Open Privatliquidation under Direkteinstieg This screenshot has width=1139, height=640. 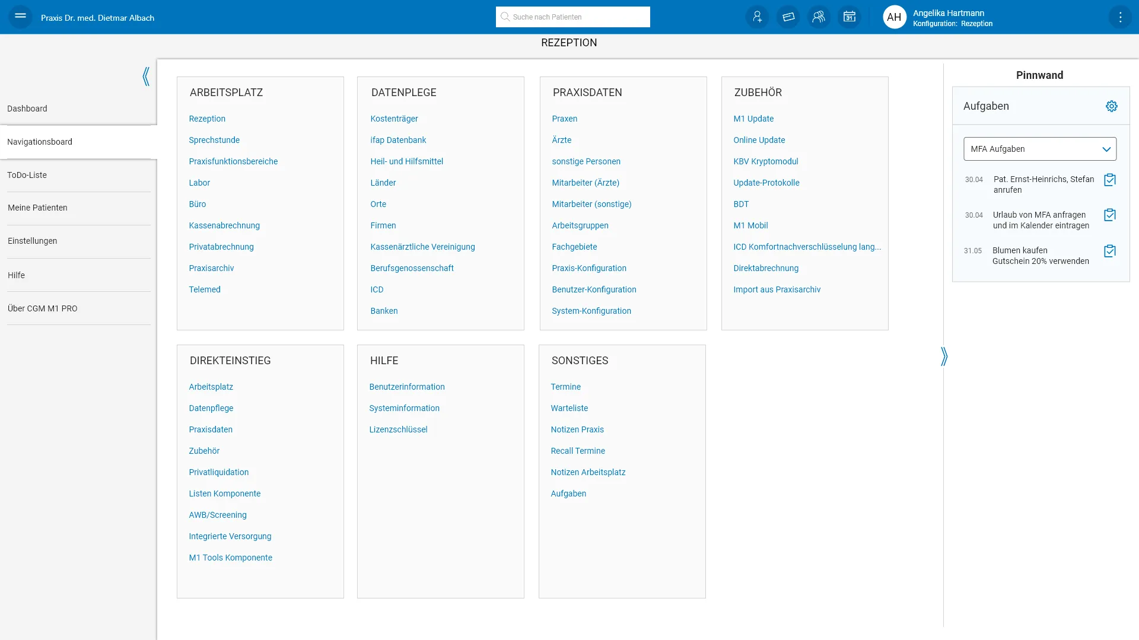pyautogui.click(x=219, y=472)
